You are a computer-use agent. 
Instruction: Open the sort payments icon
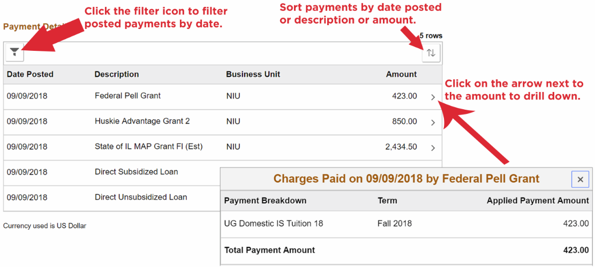(431, 53)
